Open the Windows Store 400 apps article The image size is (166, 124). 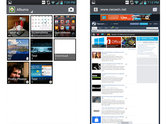click(113, 117)
